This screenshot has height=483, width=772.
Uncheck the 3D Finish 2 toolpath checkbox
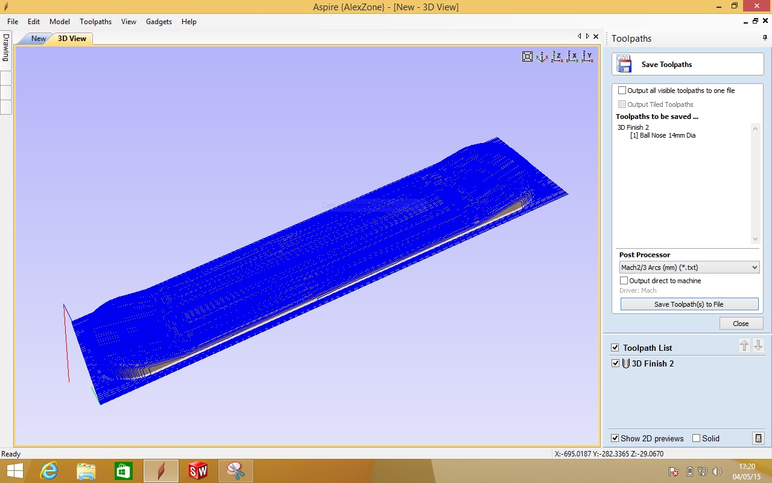click(615, 363)
